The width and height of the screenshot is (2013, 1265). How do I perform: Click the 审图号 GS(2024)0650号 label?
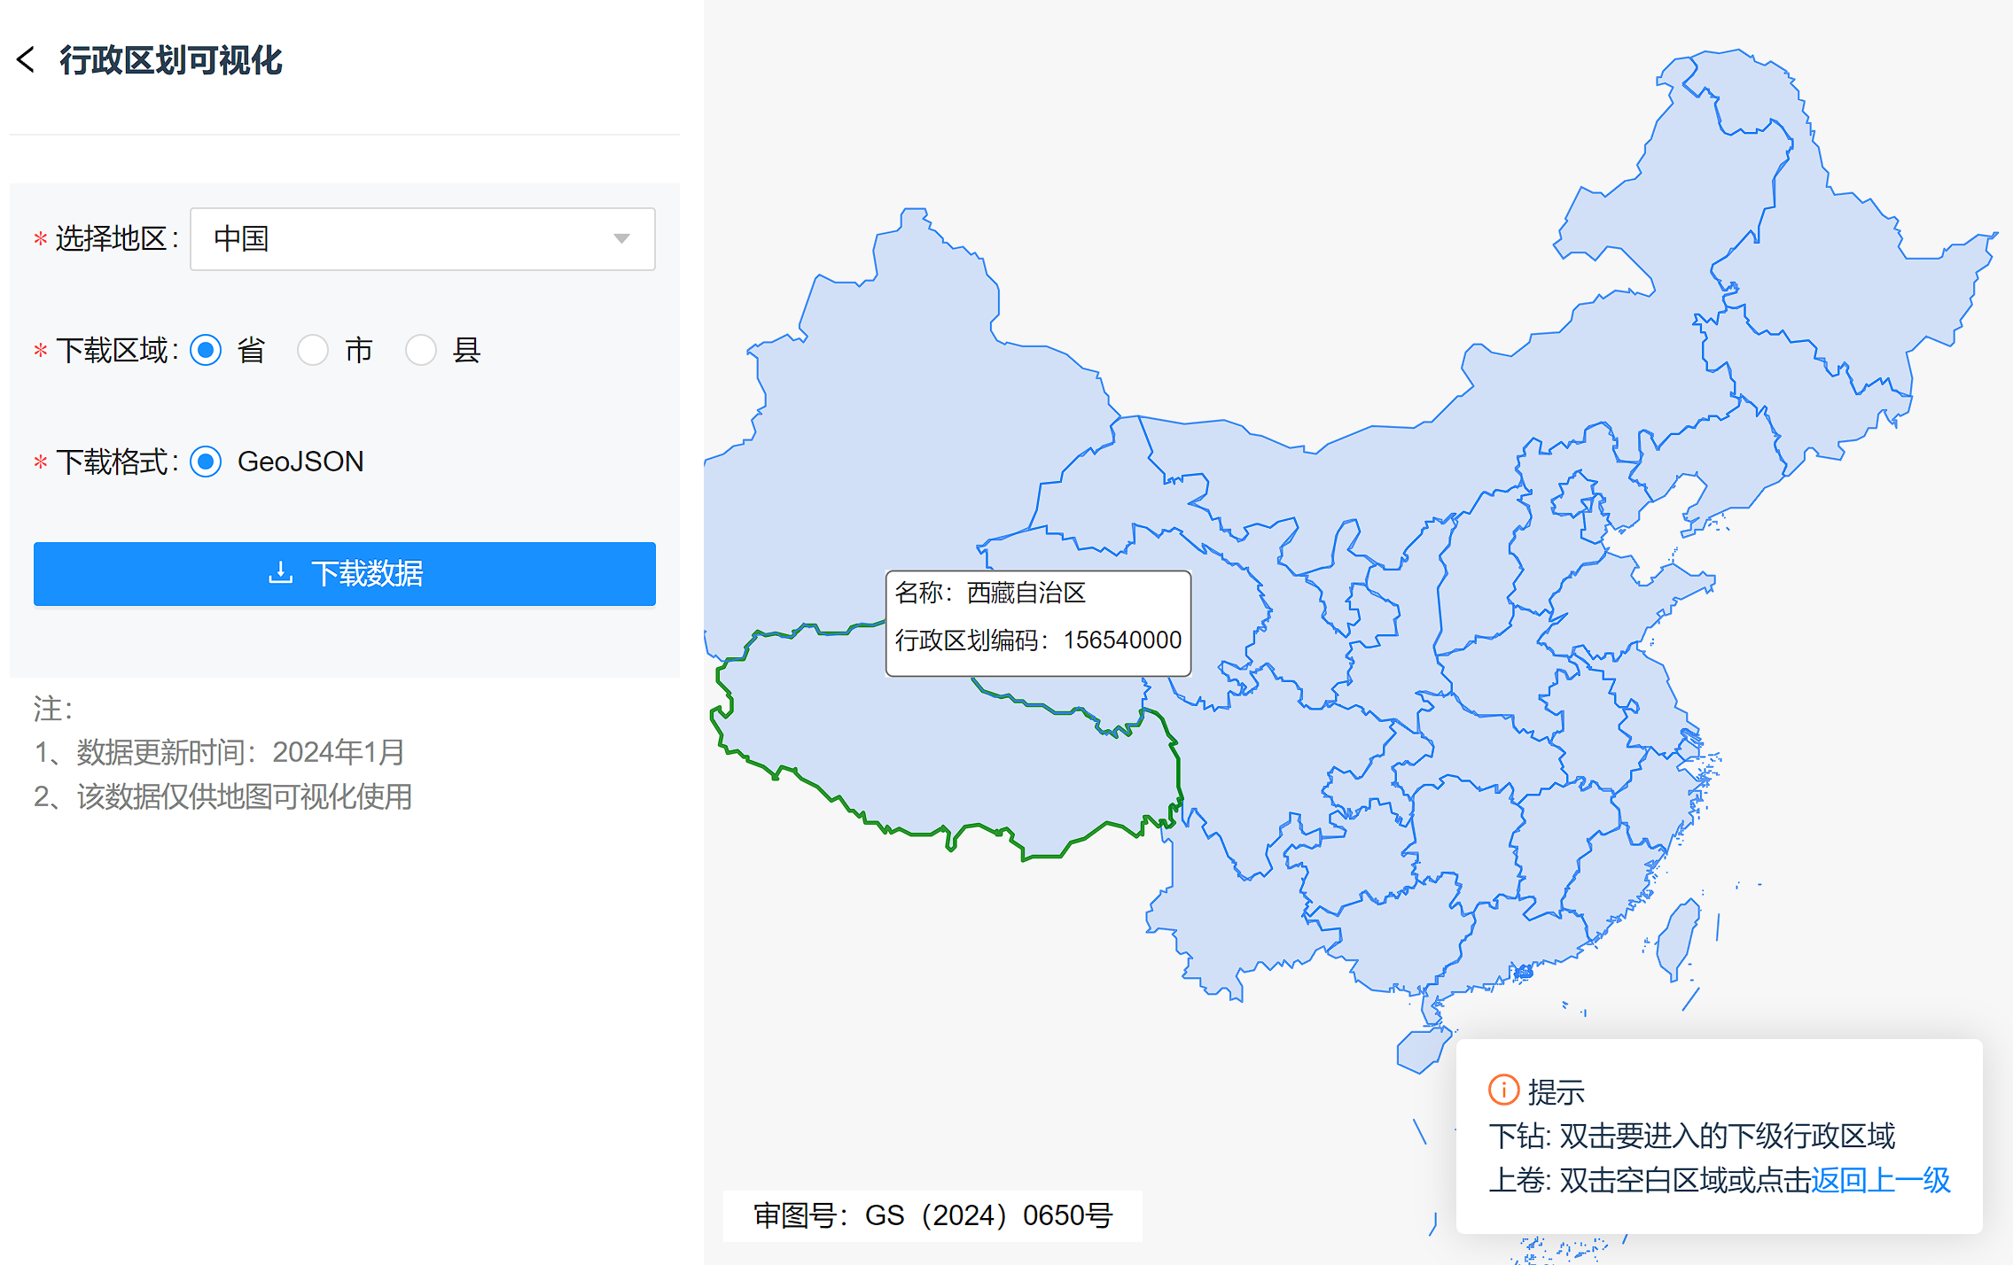932,1215
